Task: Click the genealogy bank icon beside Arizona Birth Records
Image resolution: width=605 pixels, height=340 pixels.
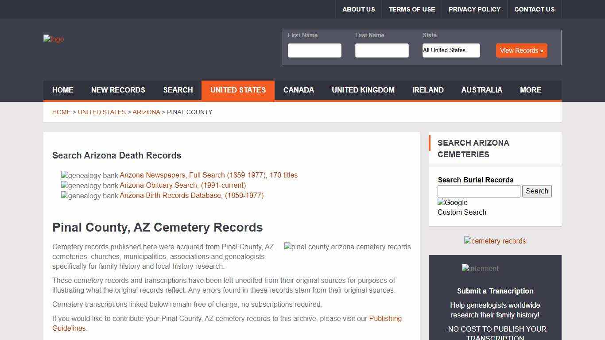Action: click(x=64, y=196)
